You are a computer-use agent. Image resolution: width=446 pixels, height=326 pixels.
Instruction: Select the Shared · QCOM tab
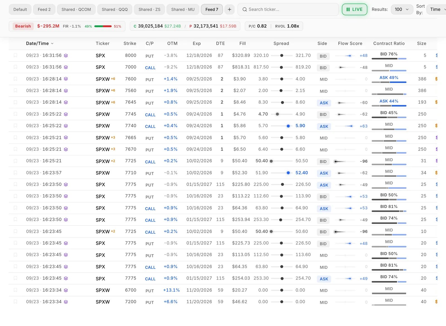point(76,9)
